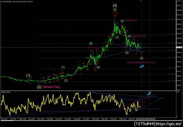Click the current price tag 1103.60
This screenshot has width=183, height=127.
(x=179, y=48)
